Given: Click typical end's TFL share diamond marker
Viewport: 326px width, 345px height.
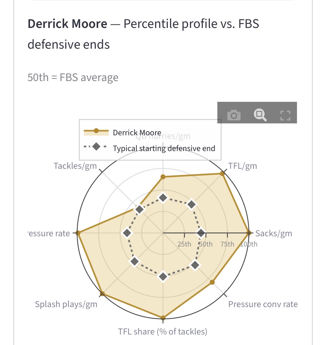Looking at the screenshot, I should pos(163,276).
